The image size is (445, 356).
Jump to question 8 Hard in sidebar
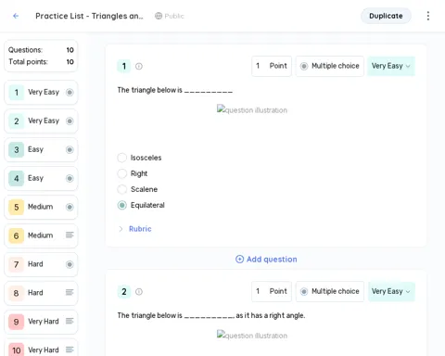41,293
